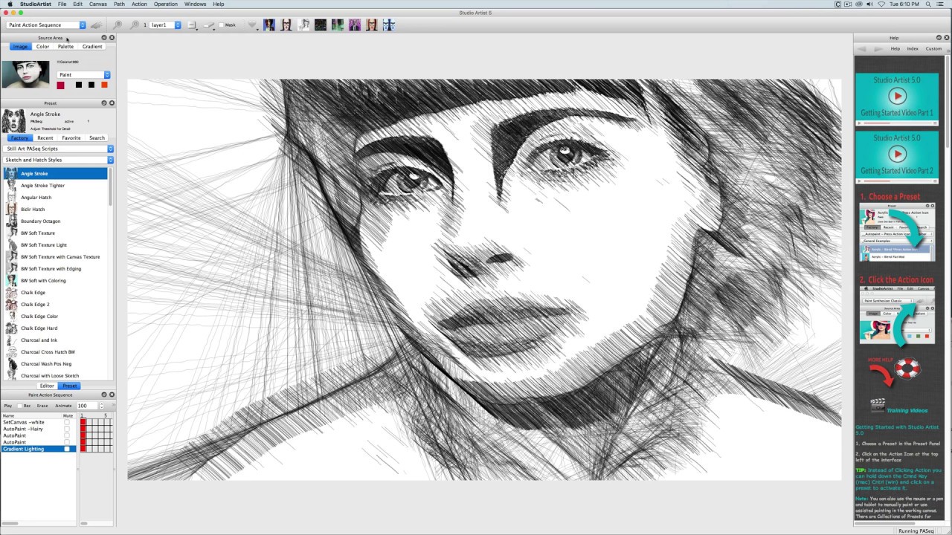Image resolution: width=952 pixels, height=535 pixels.
Task: Select the crimson red color swatch
Action: click(61, 85)
